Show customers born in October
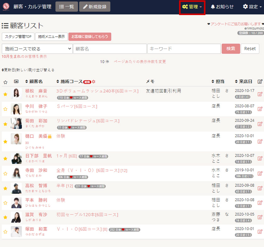264x247 pixels. pos(24,56)
